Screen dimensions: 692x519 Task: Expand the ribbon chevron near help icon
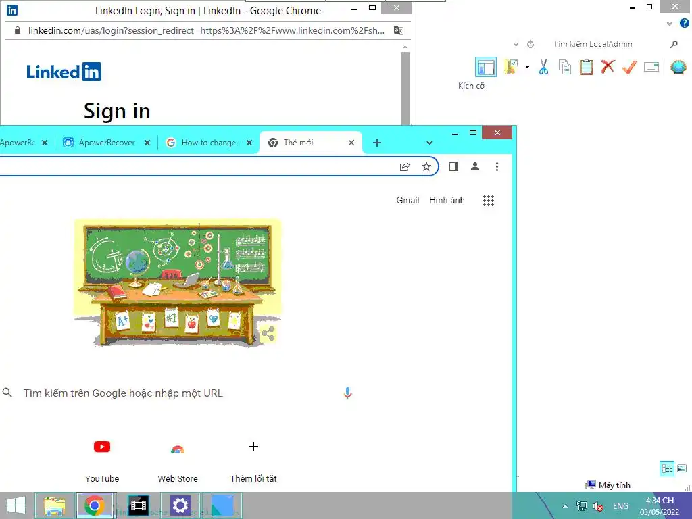pyautogui.click(x=670, y=24)
